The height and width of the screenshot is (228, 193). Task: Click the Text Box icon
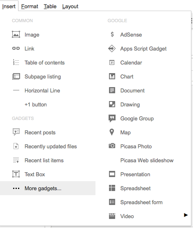click(x=16, y=174)
